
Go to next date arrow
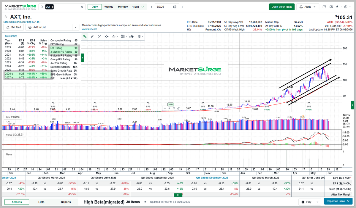point(183,7)
